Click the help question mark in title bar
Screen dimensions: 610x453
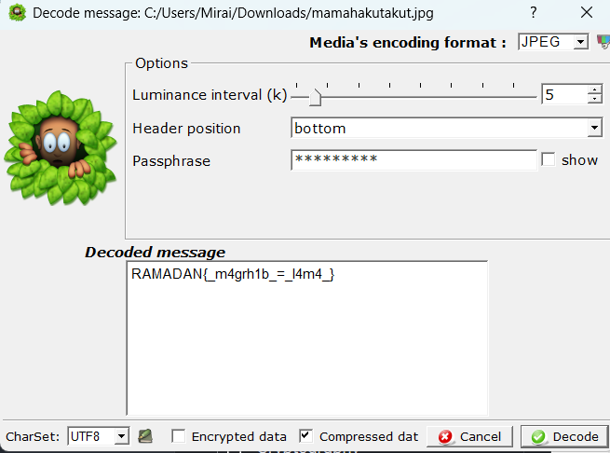point(534,12)
